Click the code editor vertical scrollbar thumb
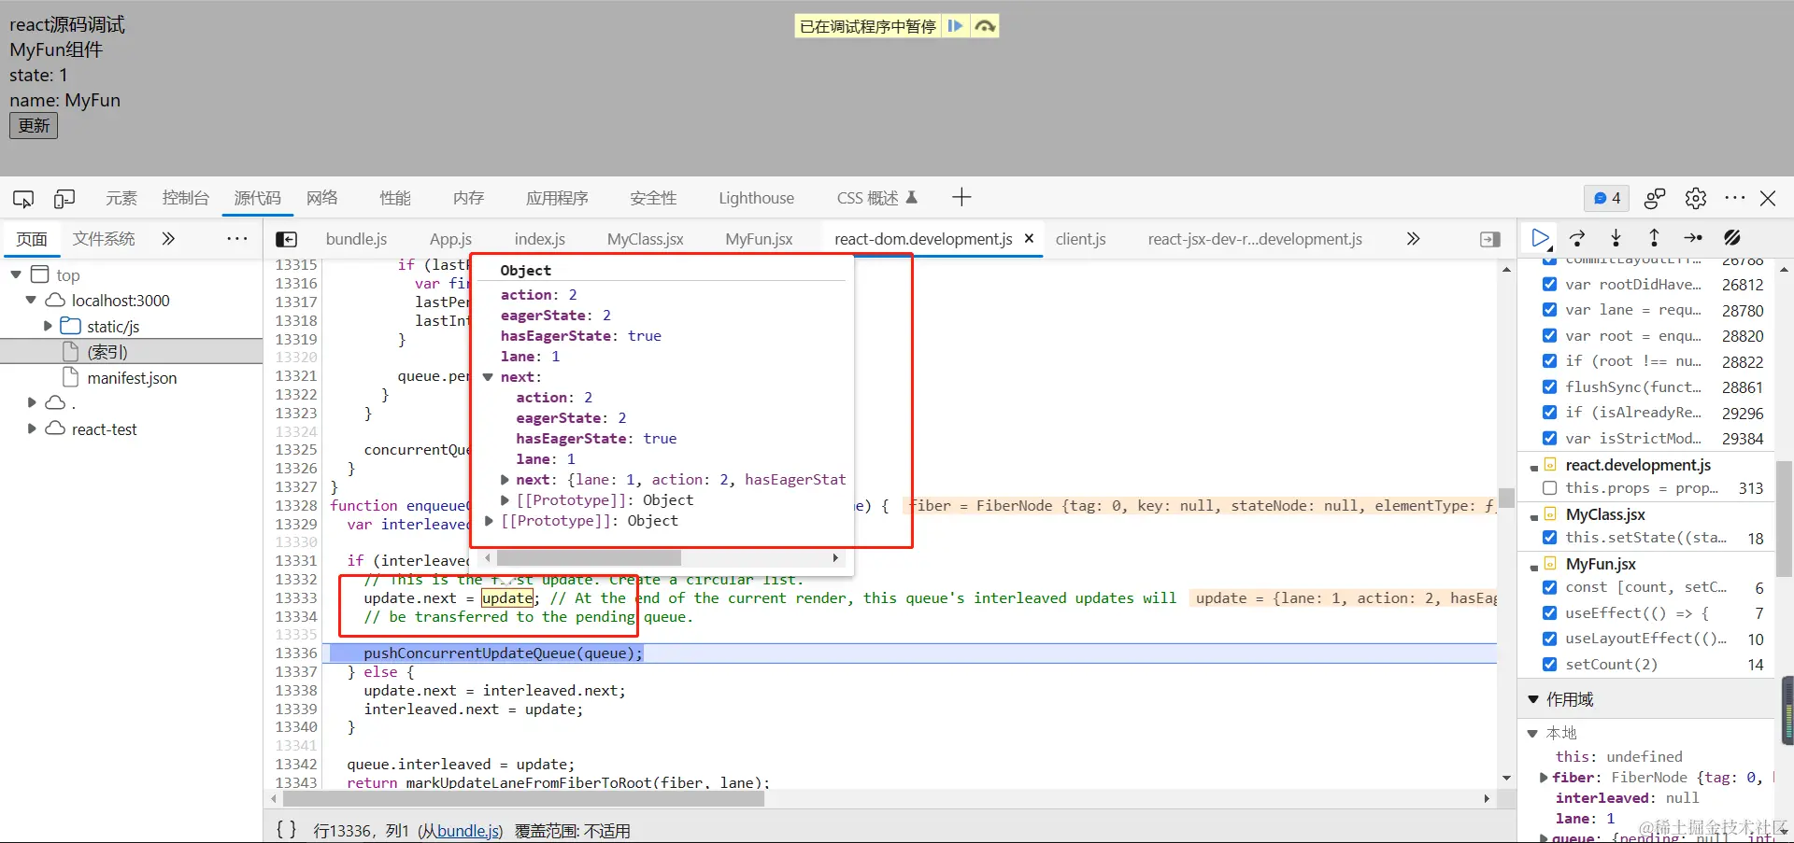This screenshot has width=1794, height=843. click(1506, 497)
